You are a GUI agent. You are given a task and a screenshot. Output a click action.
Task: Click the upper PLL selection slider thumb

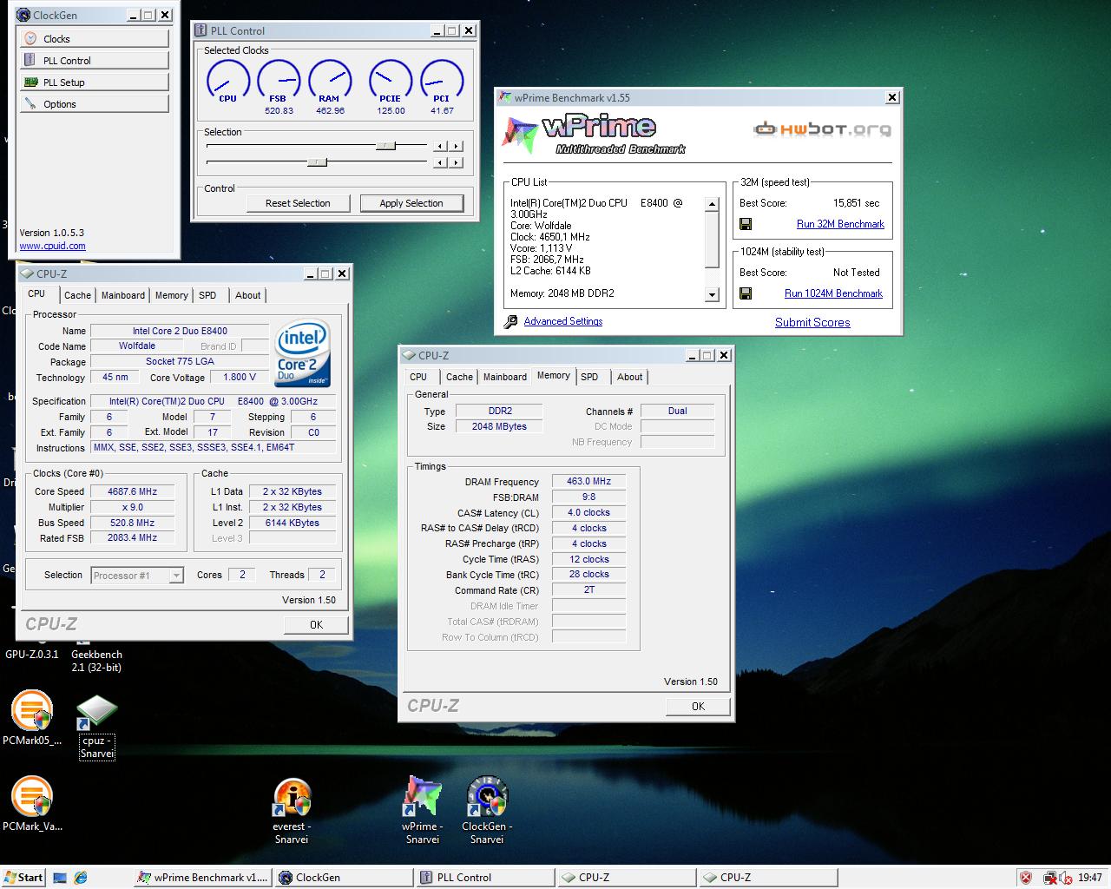(385, 146)
